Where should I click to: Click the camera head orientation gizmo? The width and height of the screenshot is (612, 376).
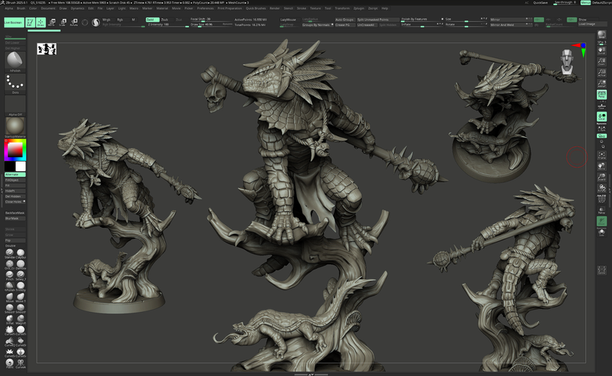tap(567, 62)
